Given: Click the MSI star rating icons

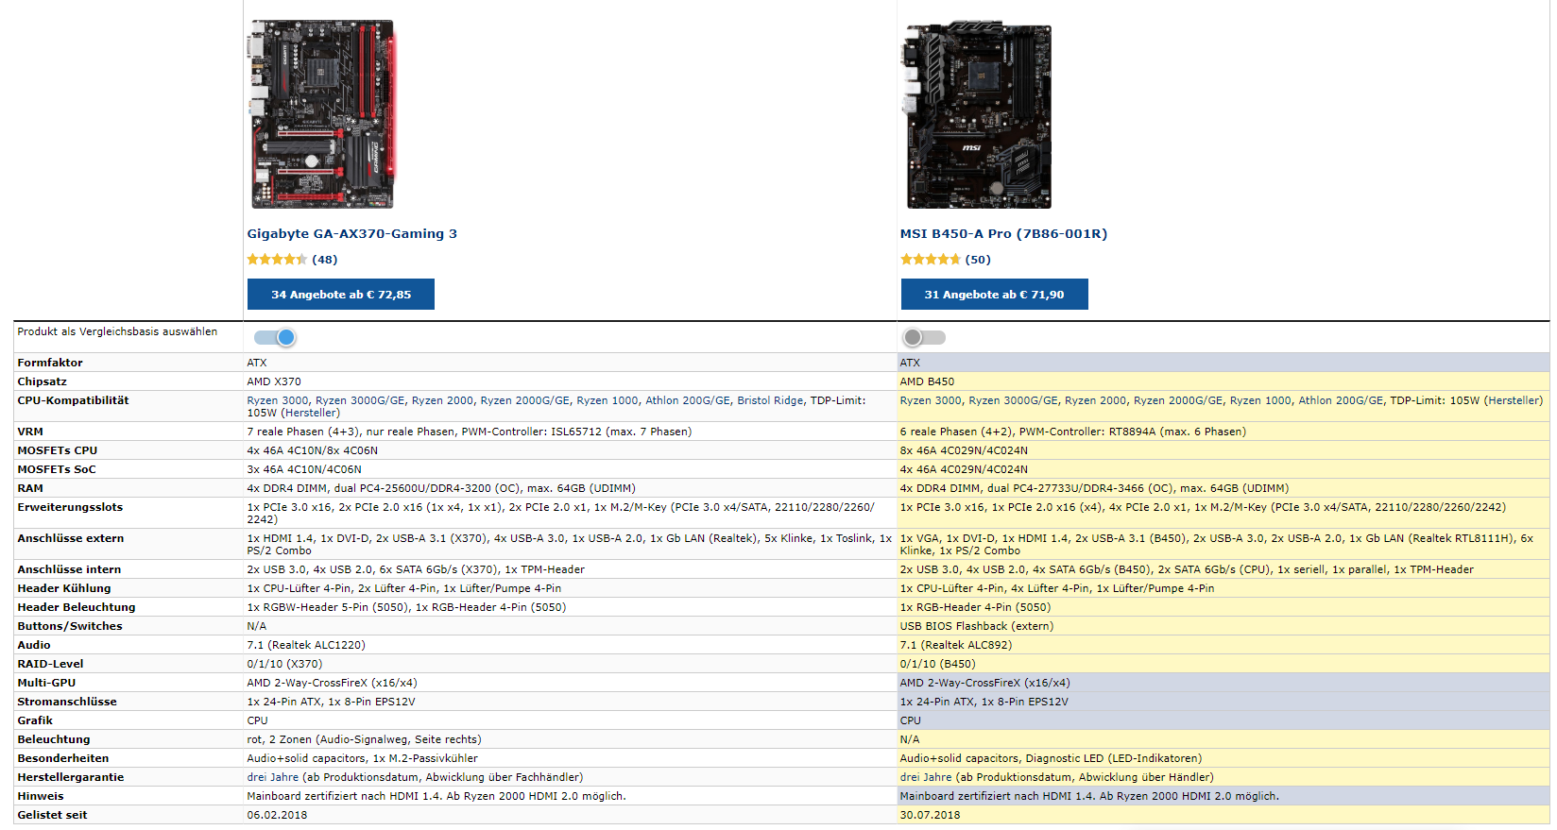Looking at the screenshot, I should [930, 260].
